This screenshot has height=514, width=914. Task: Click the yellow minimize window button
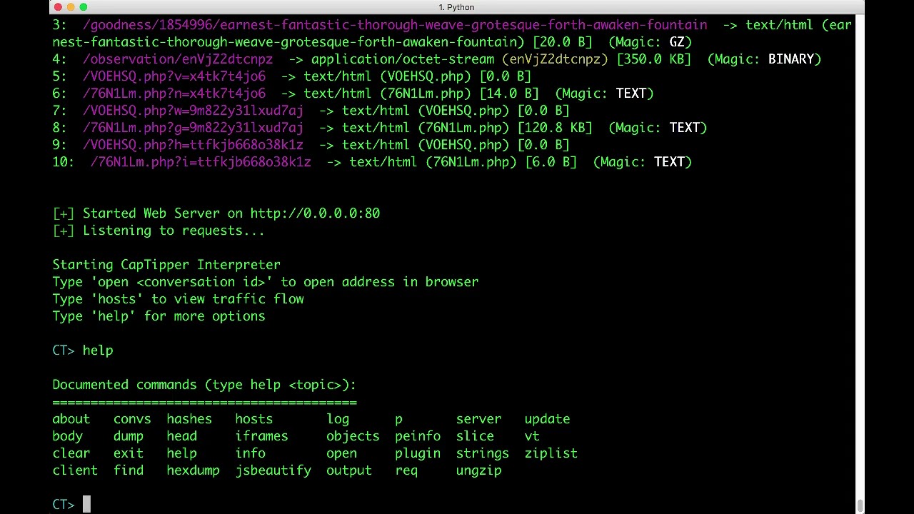point(71,7)
